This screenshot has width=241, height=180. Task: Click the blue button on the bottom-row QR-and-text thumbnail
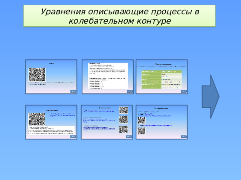pyautogui.click(x=73, y=136)
